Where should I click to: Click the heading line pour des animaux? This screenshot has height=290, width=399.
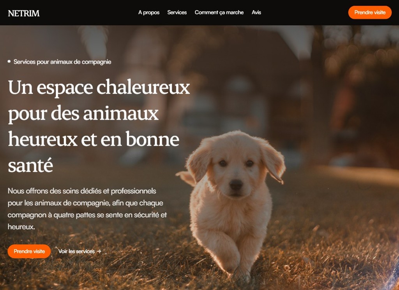(83, 114)
